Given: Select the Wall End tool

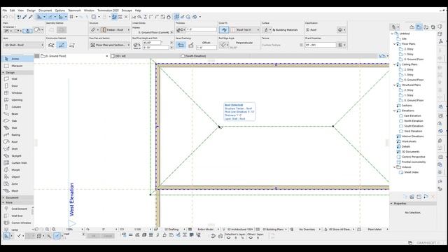Looking at the screenshot, I should (17, 216).
